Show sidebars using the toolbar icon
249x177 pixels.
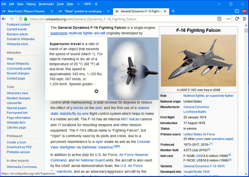(x=237, y=11)
